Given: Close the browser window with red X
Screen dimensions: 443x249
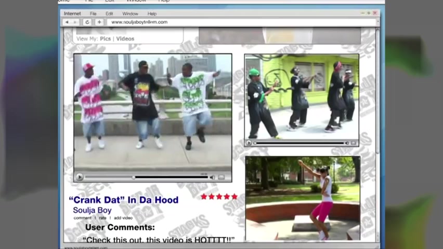Looking at the screenshot, I should pyautogui.click(x=375, y=13).
